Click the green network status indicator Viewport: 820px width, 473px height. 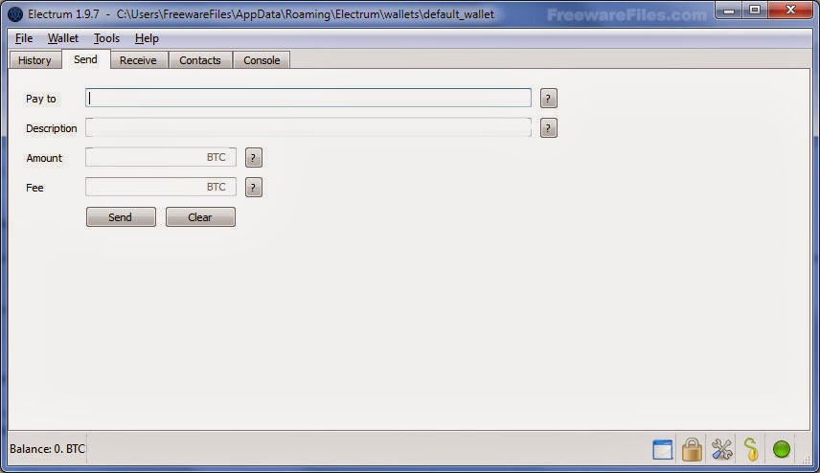tap(782, 449)
